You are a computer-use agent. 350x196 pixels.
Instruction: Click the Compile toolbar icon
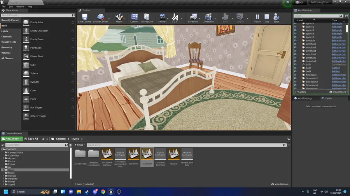pos(240,18)
